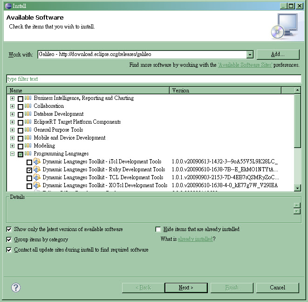Collapse the Programming Languages node
308x302 pixels.
point(12,154)
